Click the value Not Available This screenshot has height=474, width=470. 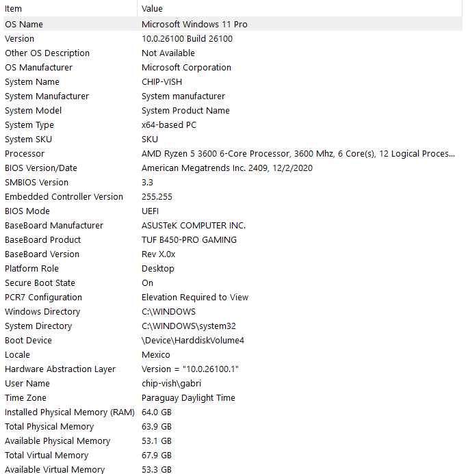[x=168, y=53]
